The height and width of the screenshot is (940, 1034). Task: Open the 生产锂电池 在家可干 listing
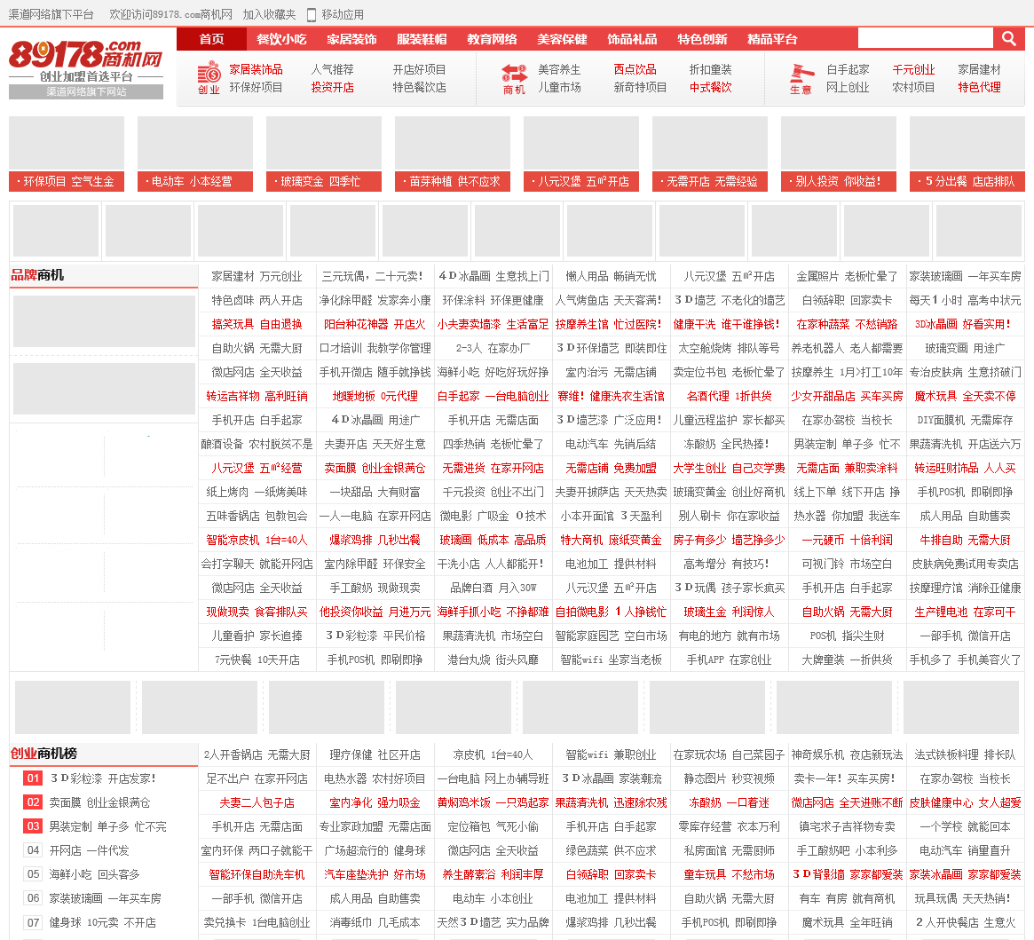click(x=965, y=612)
